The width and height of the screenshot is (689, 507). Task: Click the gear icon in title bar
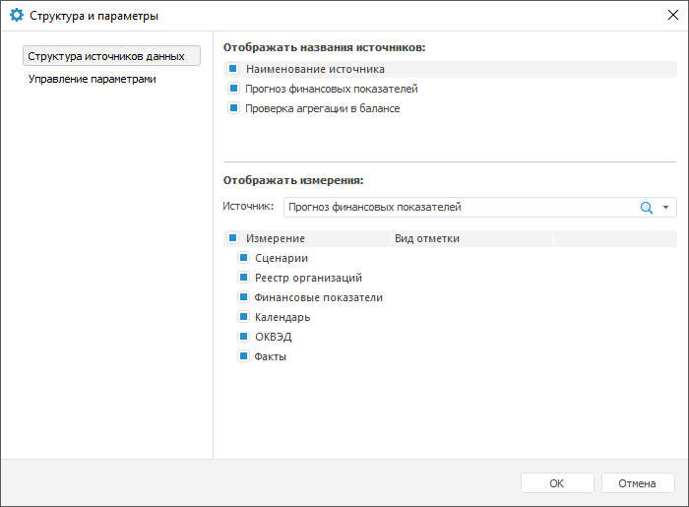pos(16,16)
